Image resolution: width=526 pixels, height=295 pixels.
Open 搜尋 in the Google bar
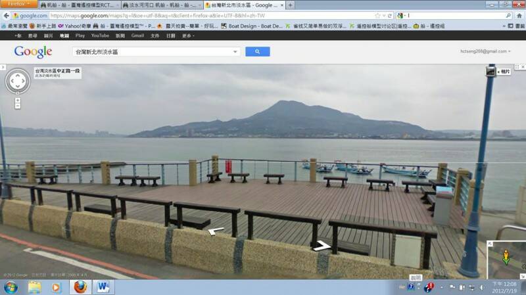(x=32, y=35)
